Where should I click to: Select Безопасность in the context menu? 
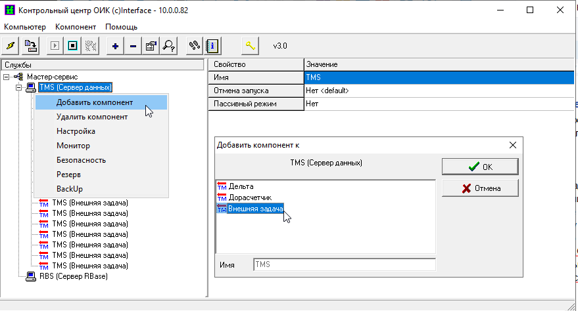click(x=81, y=160)
